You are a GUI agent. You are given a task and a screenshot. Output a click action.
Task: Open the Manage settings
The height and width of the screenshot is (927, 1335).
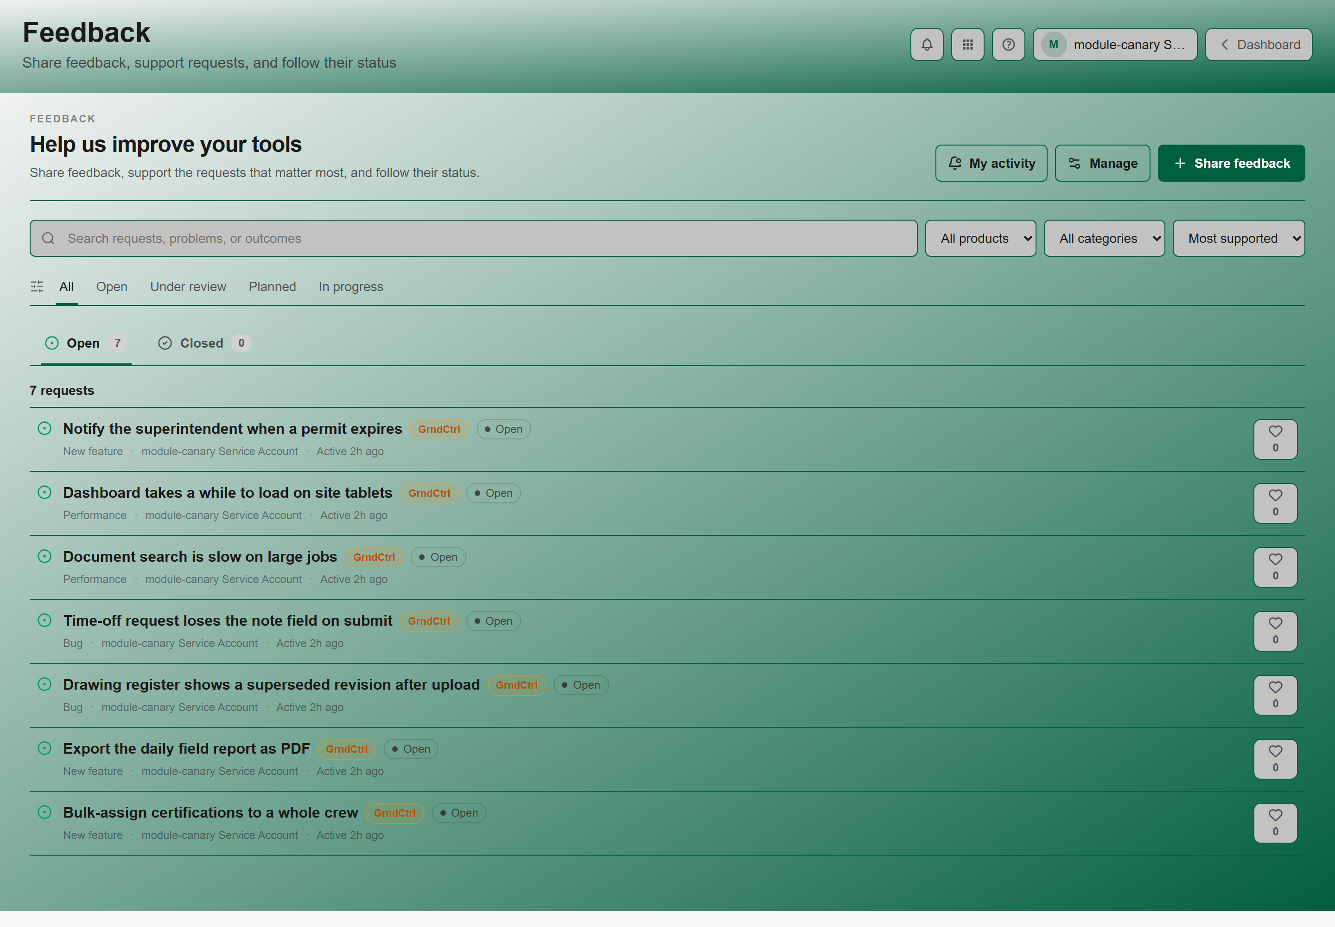pyautogui.click(x=1102, y=163)
